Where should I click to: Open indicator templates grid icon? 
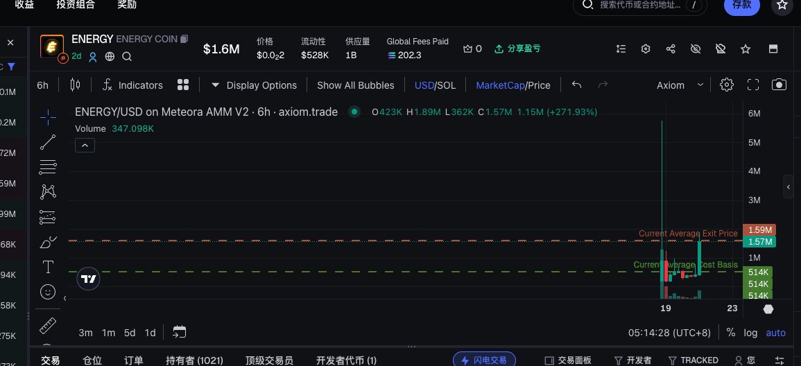(183, 85)
